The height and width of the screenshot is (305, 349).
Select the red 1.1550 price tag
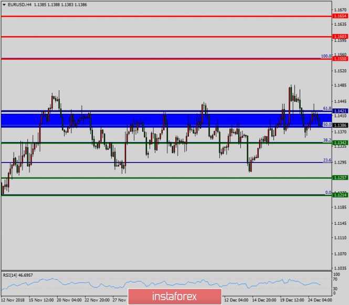[340, 59]
